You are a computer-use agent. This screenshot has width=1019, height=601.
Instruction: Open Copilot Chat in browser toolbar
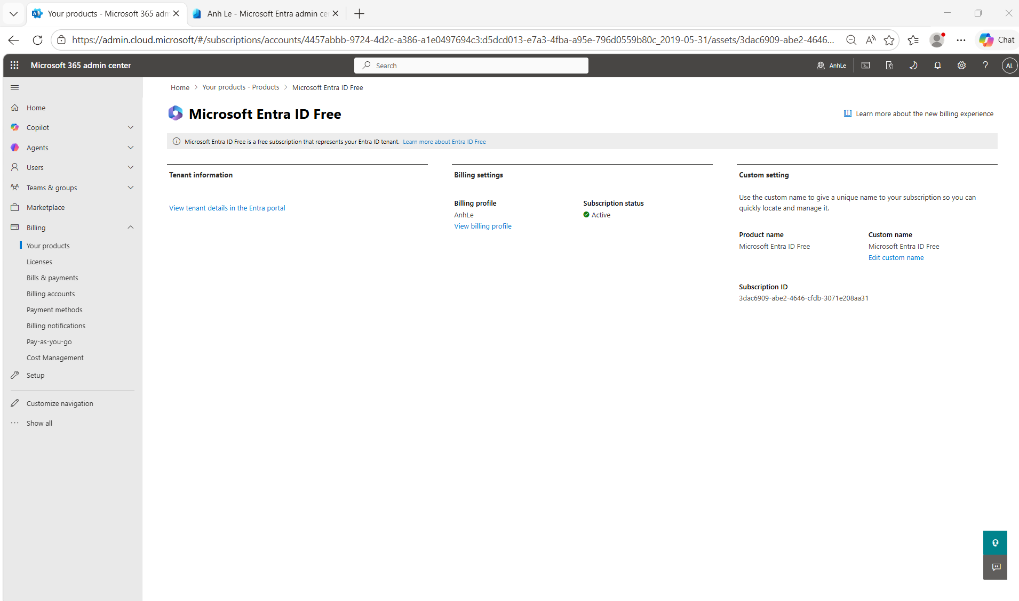[x=997, y=40]
